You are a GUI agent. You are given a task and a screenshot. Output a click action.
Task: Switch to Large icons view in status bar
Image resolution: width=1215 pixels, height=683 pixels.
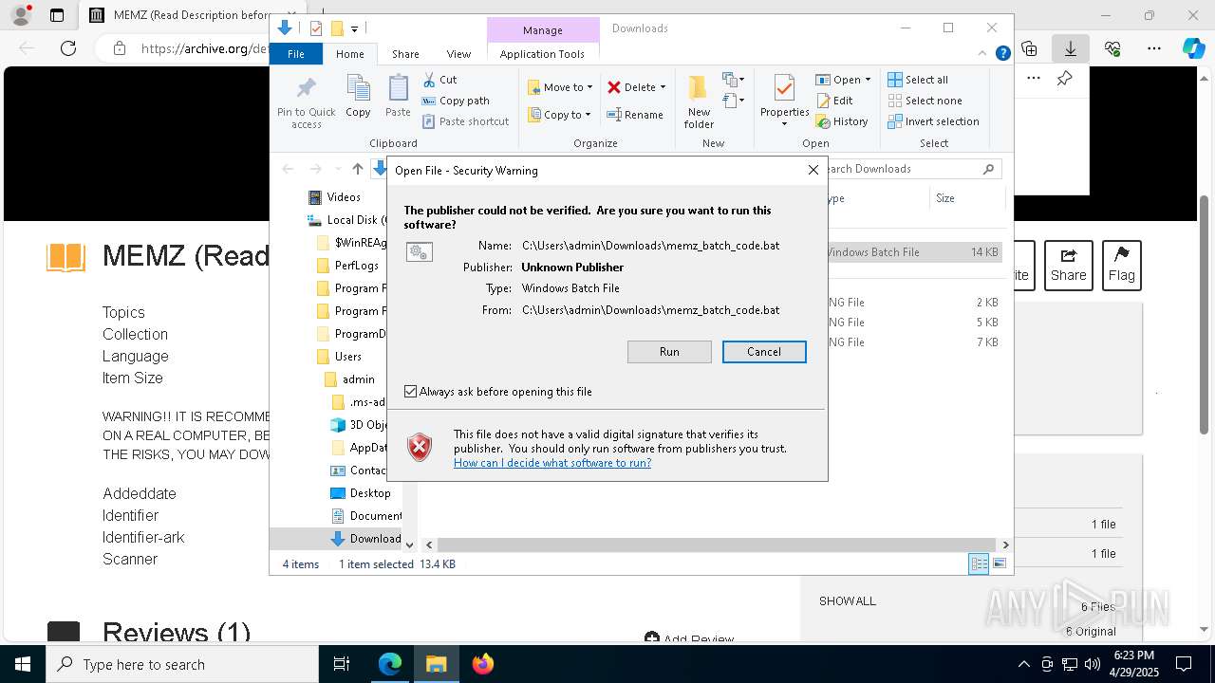(x=999, y=563)
